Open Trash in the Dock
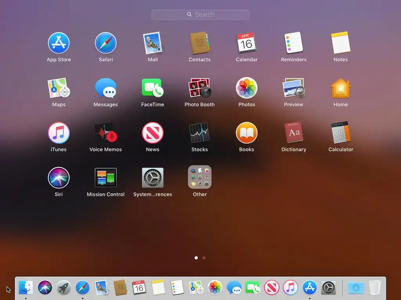401x300 pixels. [375, 287]
